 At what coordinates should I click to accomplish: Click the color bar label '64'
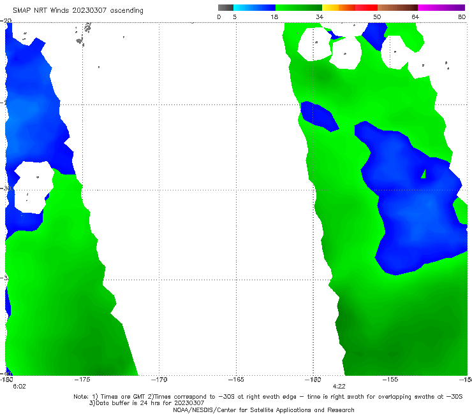[x=415, y=17]
